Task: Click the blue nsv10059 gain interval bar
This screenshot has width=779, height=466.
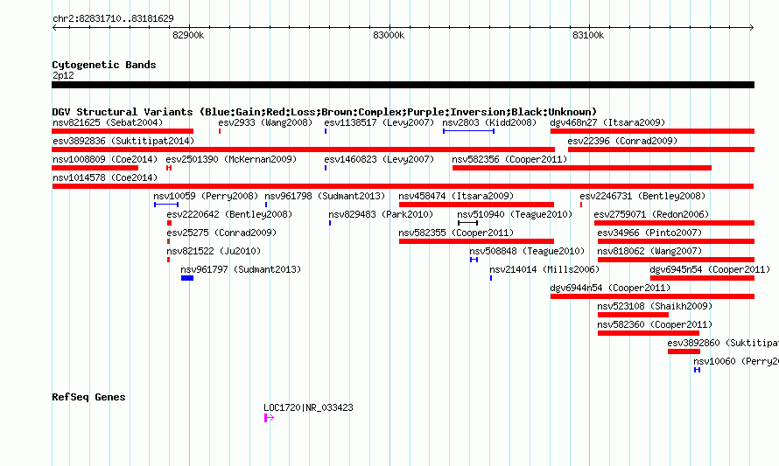Action: [x=166, y=205]
